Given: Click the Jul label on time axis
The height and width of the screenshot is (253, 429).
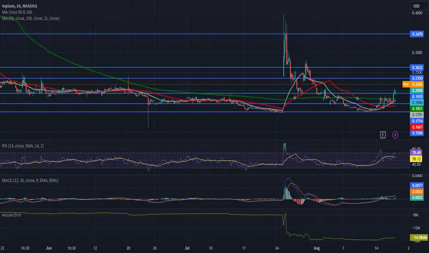Looking at the screenshot, I should (187, 248).
